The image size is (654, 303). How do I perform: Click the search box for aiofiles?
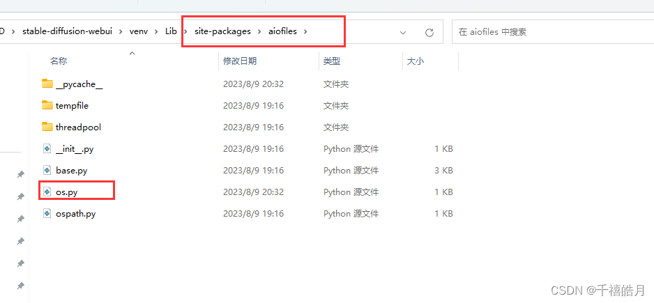coord(553,32)
